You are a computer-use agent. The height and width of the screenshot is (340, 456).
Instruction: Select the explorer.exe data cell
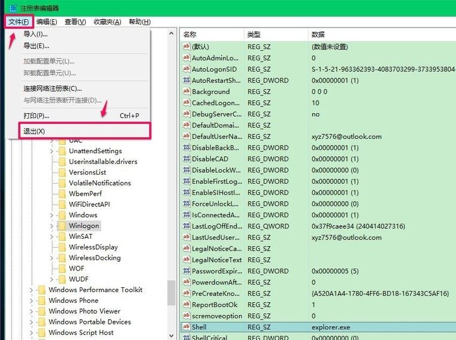[331, 327]
